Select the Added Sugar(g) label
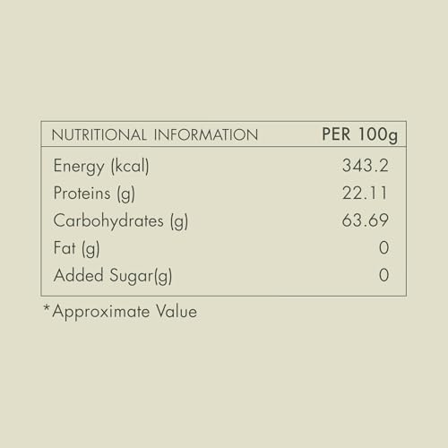Image resolution: width=448 pixels, height=448 pixels. [113, 276]
